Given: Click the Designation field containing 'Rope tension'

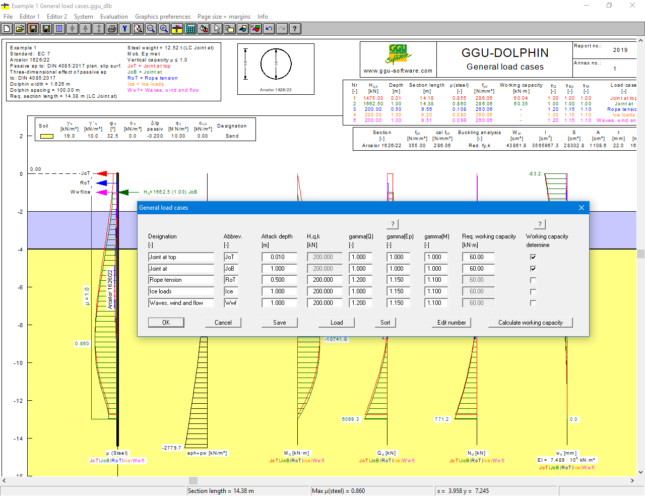Looking at the screenshot, I should click(x=181, y=280).
